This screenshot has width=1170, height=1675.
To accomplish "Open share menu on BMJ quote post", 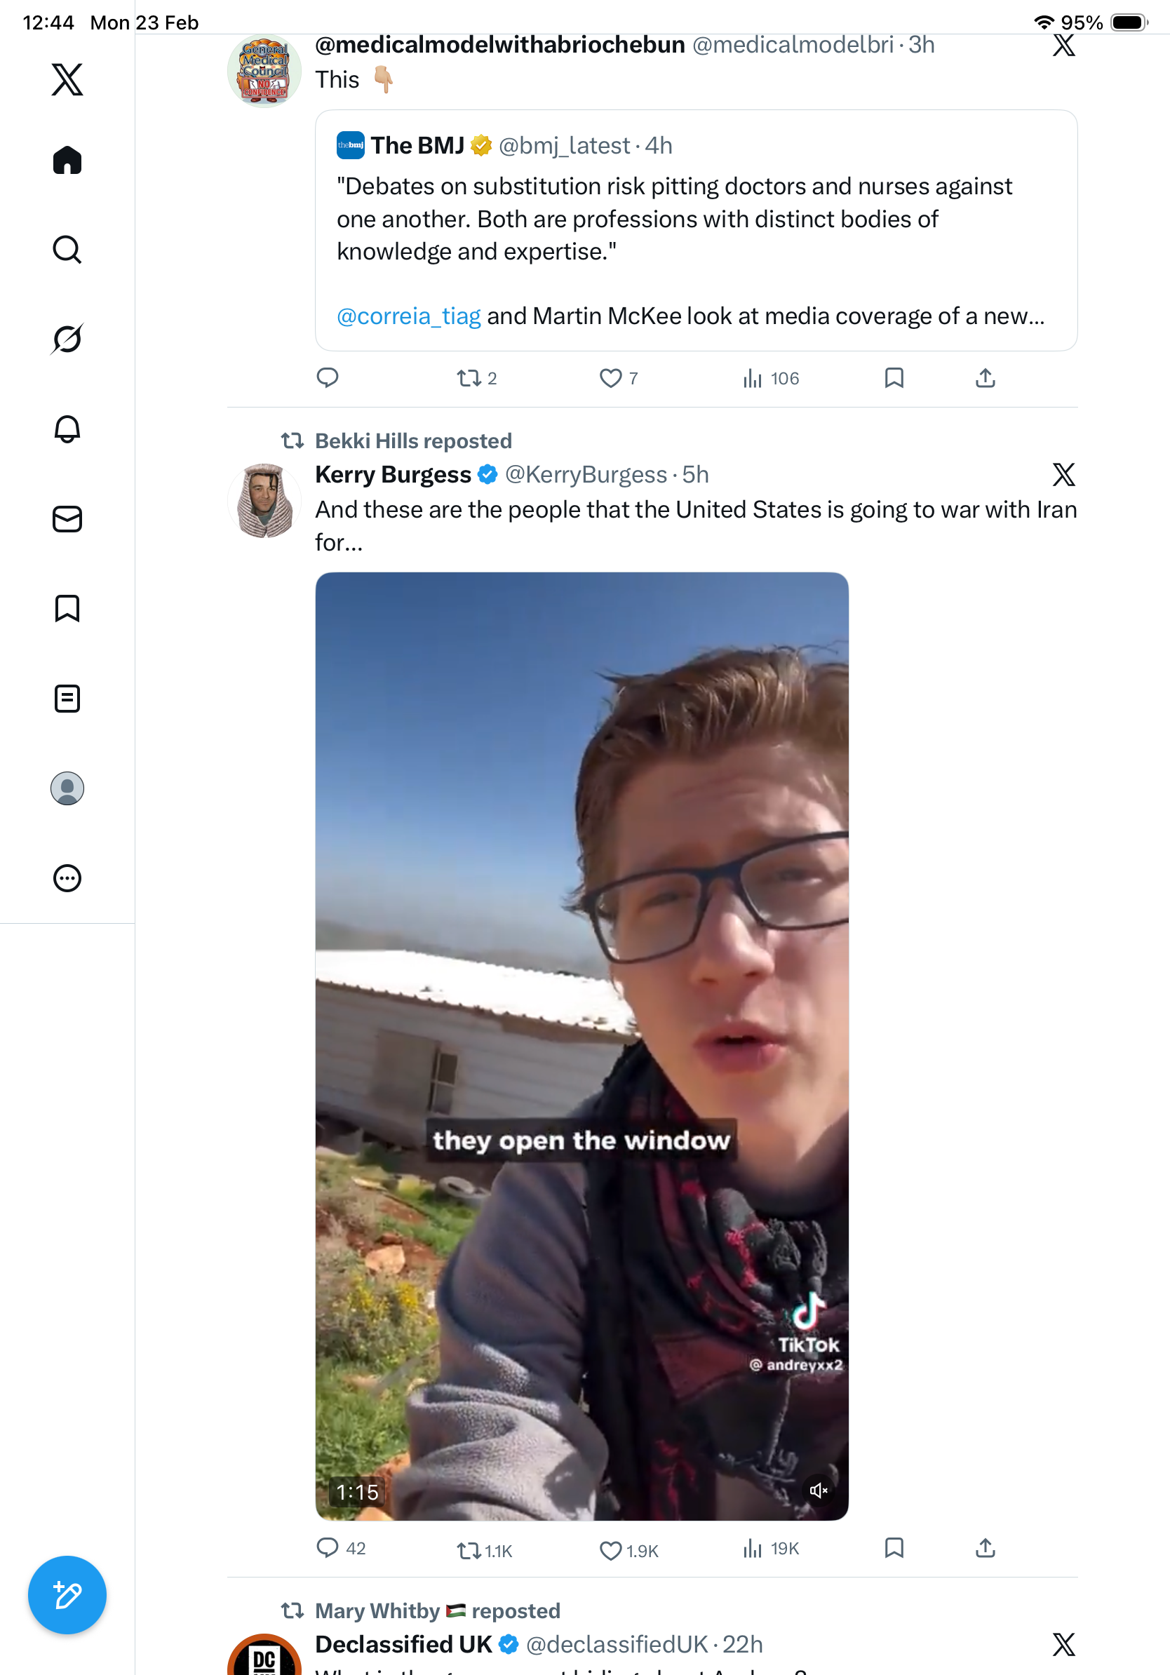I will [x=985, y=378].
